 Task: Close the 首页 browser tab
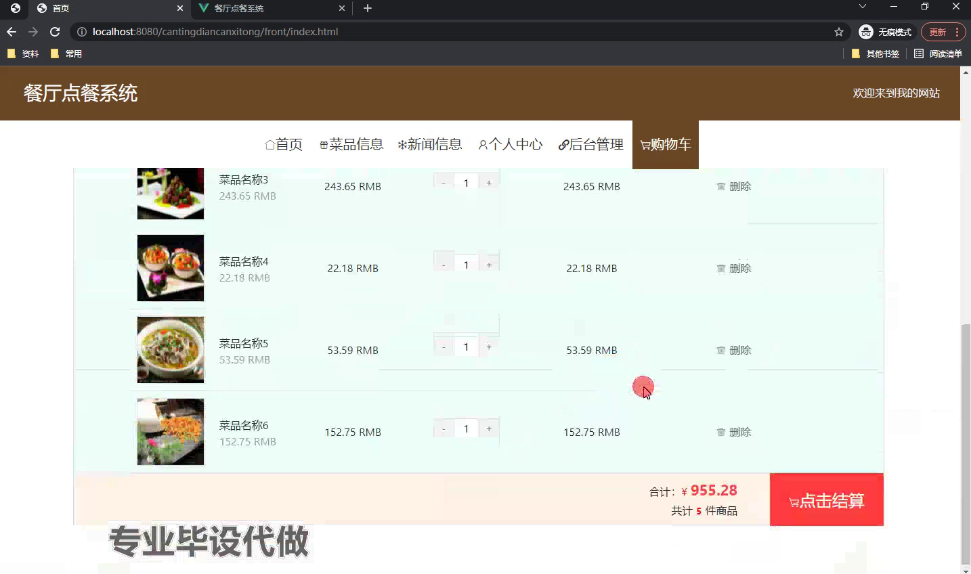click(x=180, y=8)
